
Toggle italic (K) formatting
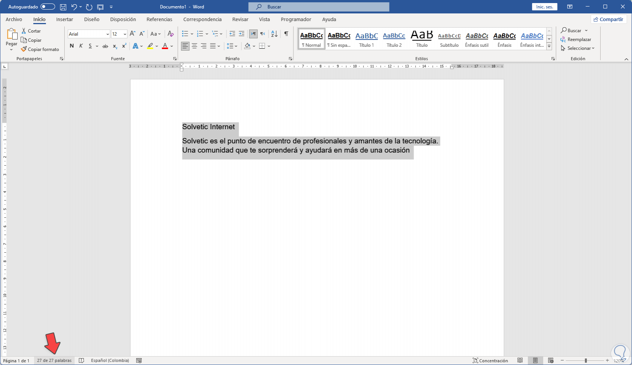pyautogui.click(x=81, y=46)
